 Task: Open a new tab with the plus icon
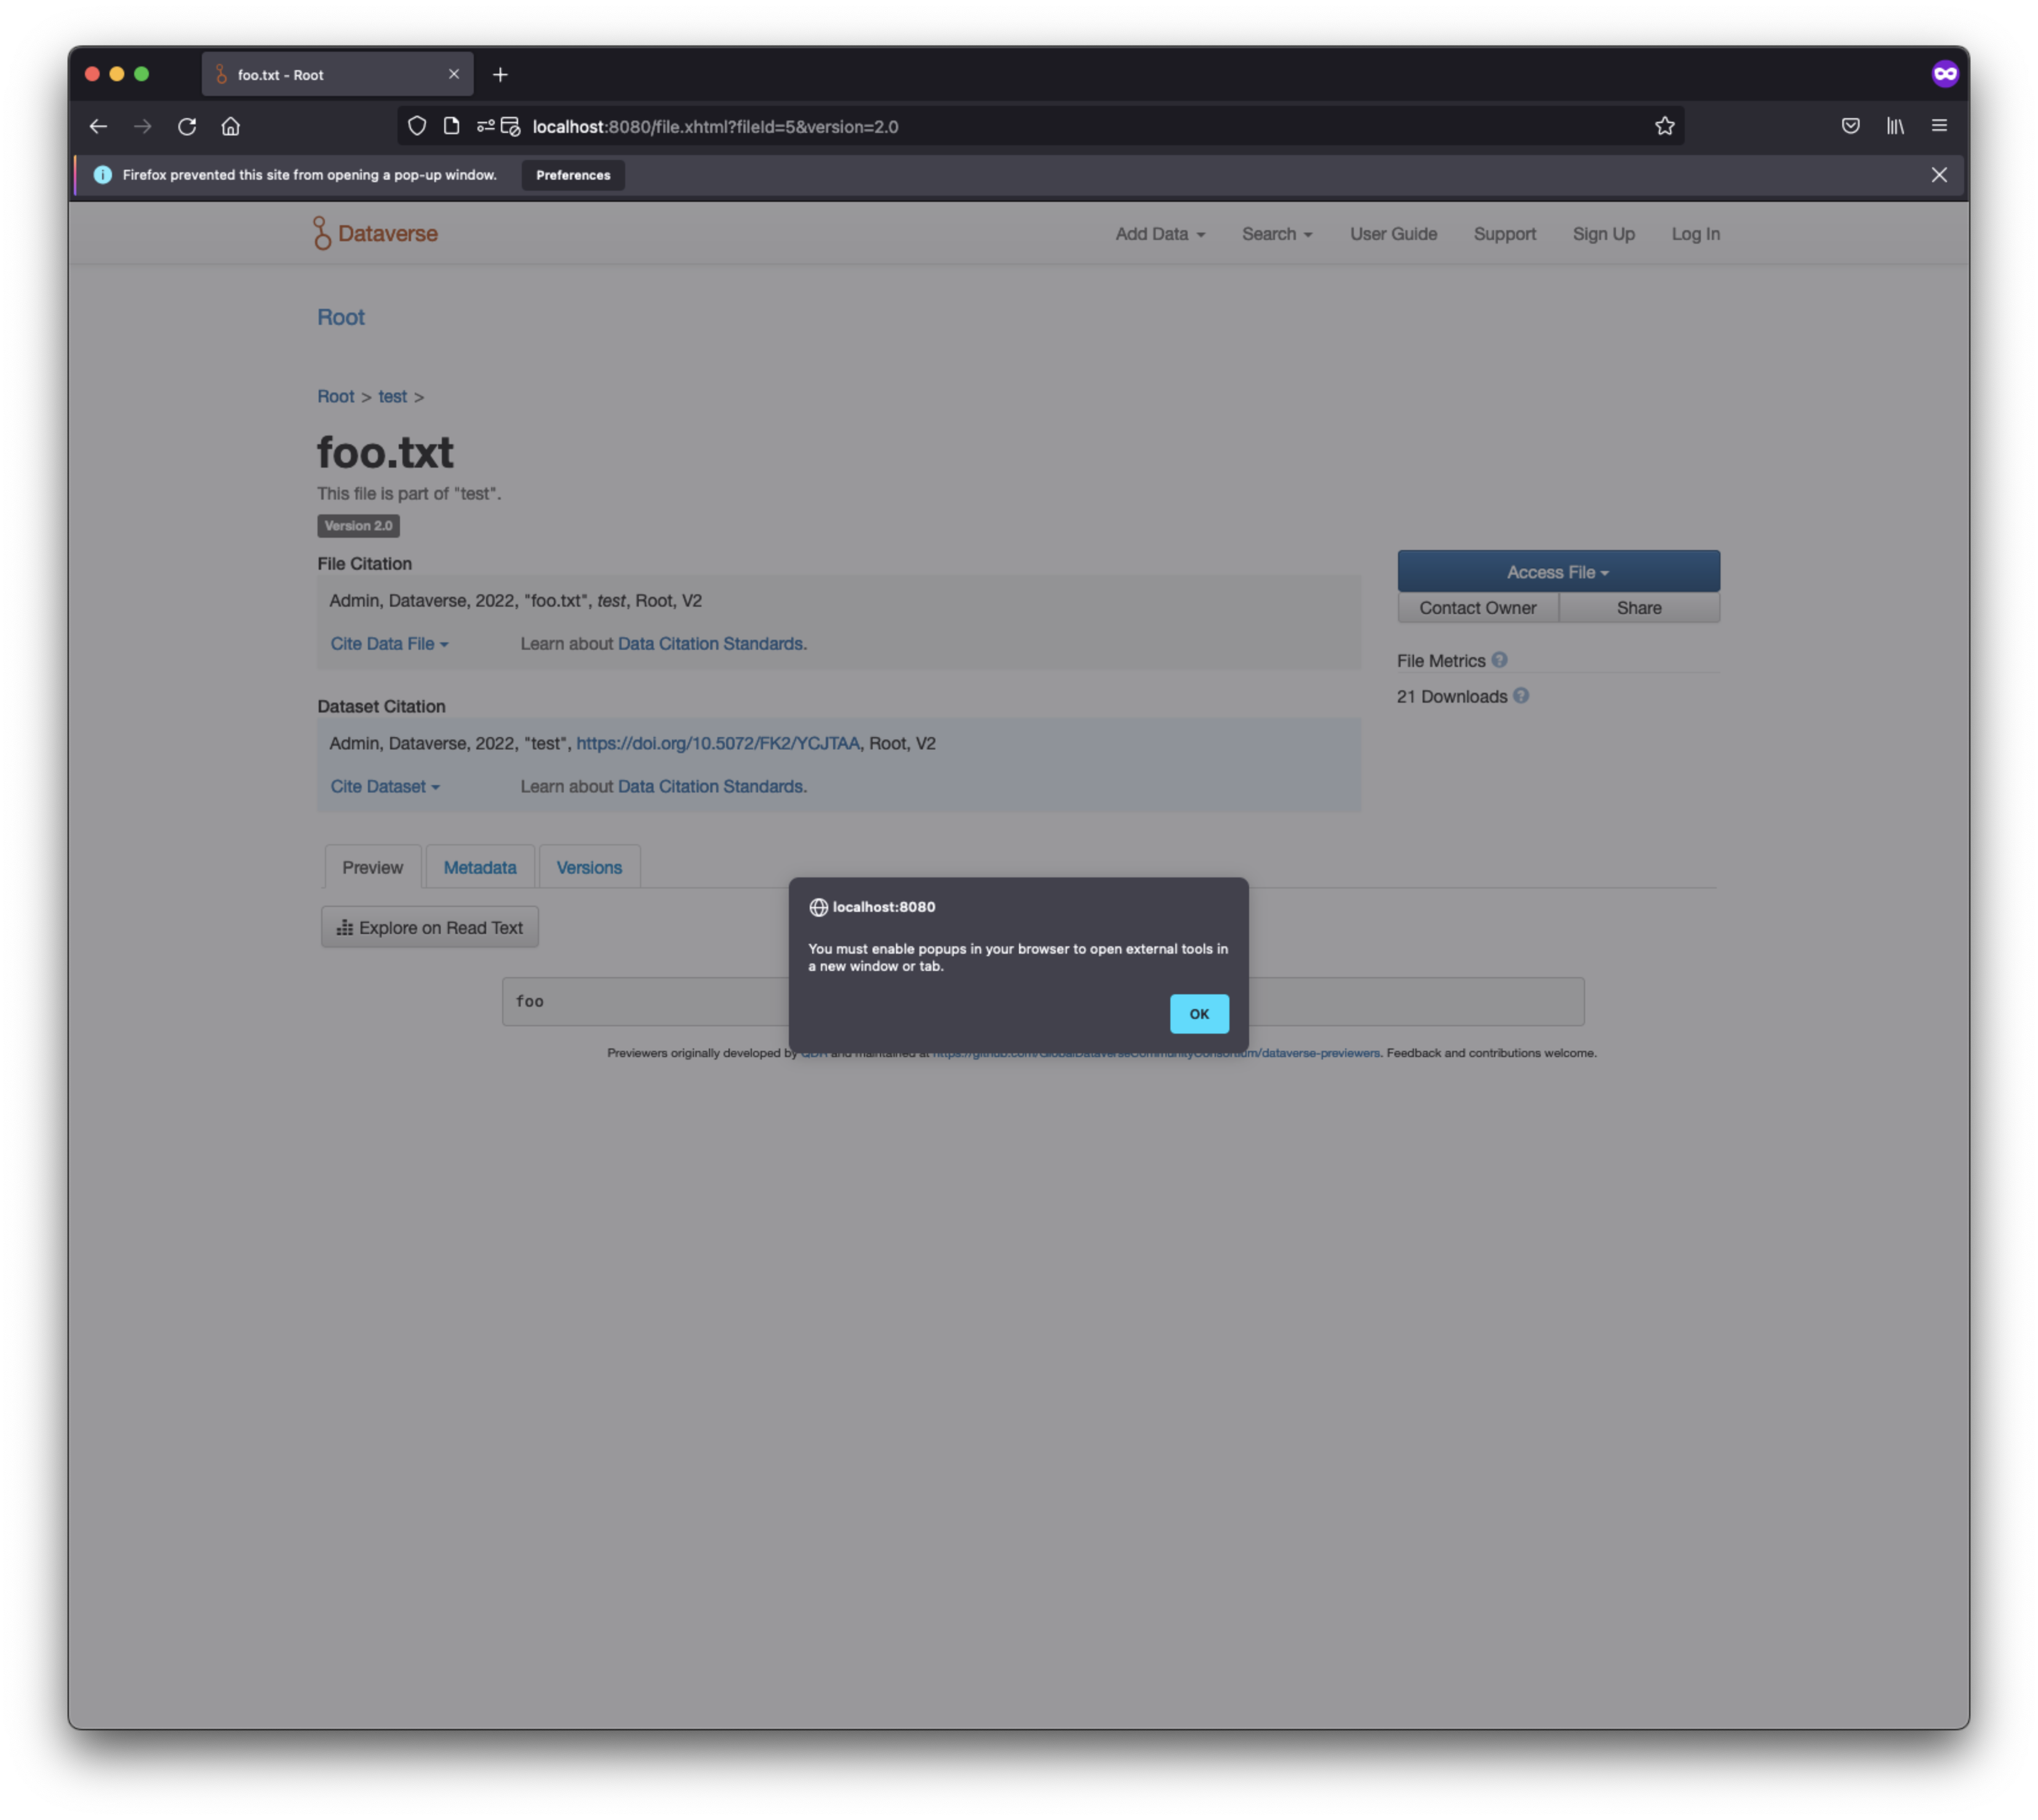click(x=501, y=75)
